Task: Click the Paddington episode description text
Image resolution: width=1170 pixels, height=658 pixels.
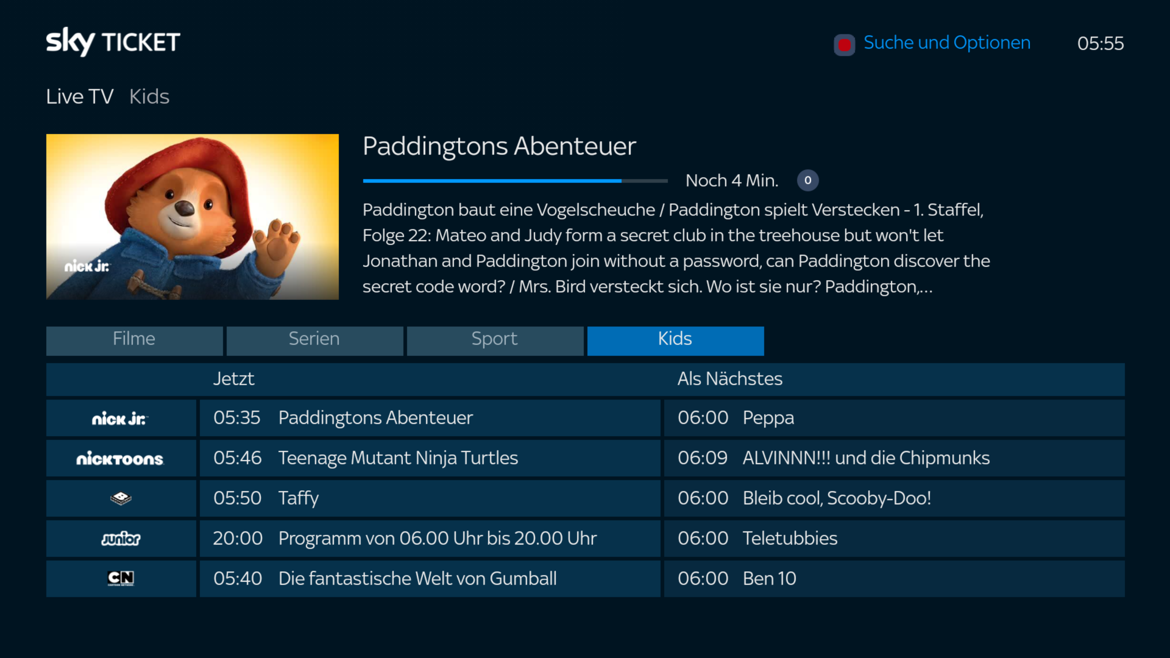Action: tap(676, 248)
